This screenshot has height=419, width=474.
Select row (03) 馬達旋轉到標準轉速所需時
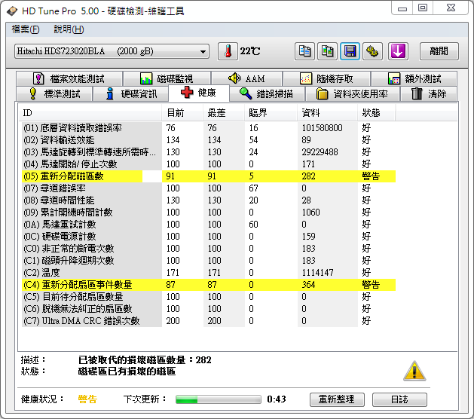[x=209, y=152]
